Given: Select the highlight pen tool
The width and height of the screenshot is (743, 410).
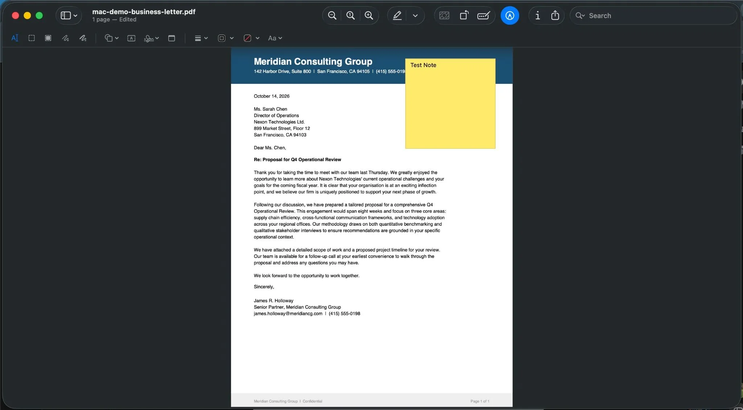Looking at the screenshot, I should 397,16.
